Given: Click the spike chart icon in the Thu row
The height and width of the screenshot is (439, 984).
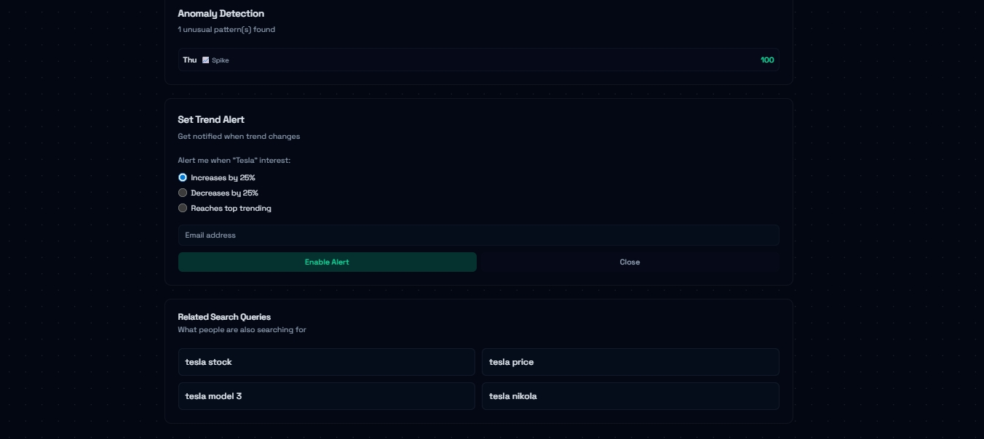Looking at the screenshot, I should tap(206, 60).
